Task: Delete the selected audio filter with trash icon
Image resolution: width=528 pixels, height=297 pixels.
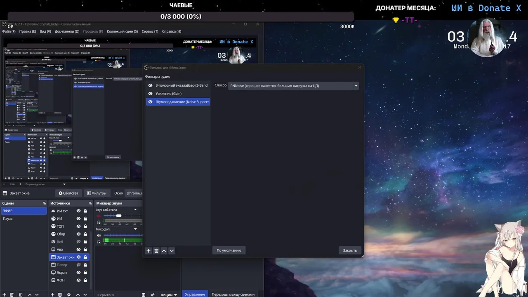Action: 156,251
